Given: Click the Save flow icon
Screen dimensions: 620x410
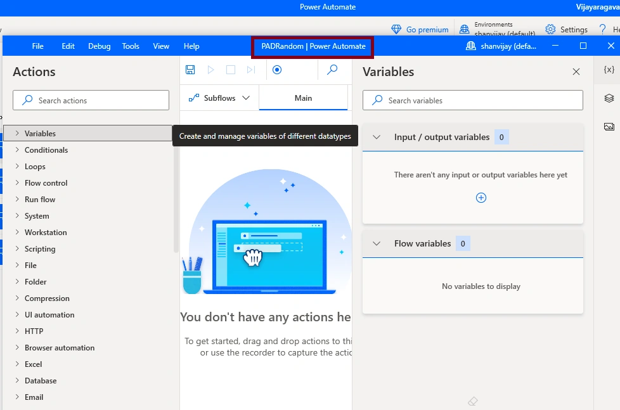Looking at the screenshot, I should pos(190,70).
